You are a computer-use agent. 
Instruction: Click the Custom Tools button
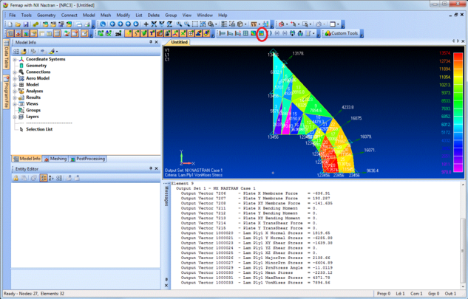pyautogui.click(x=342, y=33)
